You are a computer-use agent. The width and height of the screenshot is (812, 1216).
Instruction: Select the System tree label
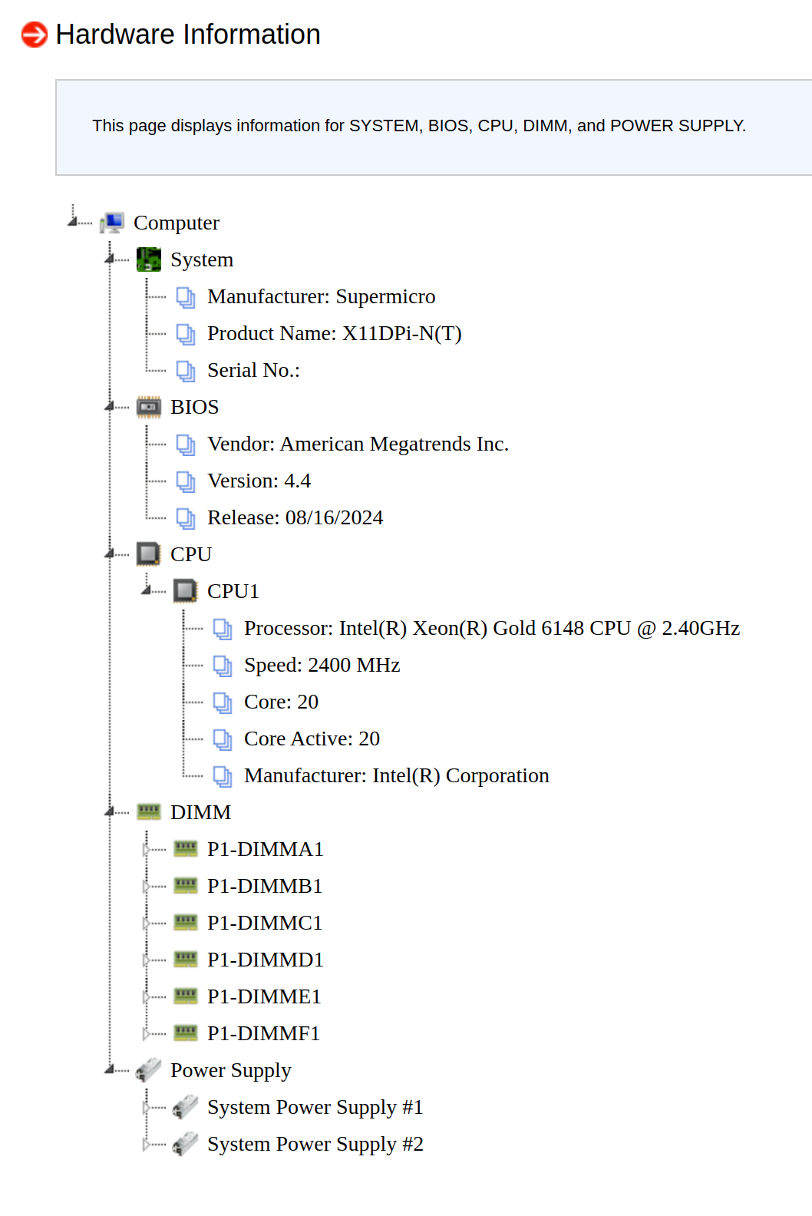(202, 259)
